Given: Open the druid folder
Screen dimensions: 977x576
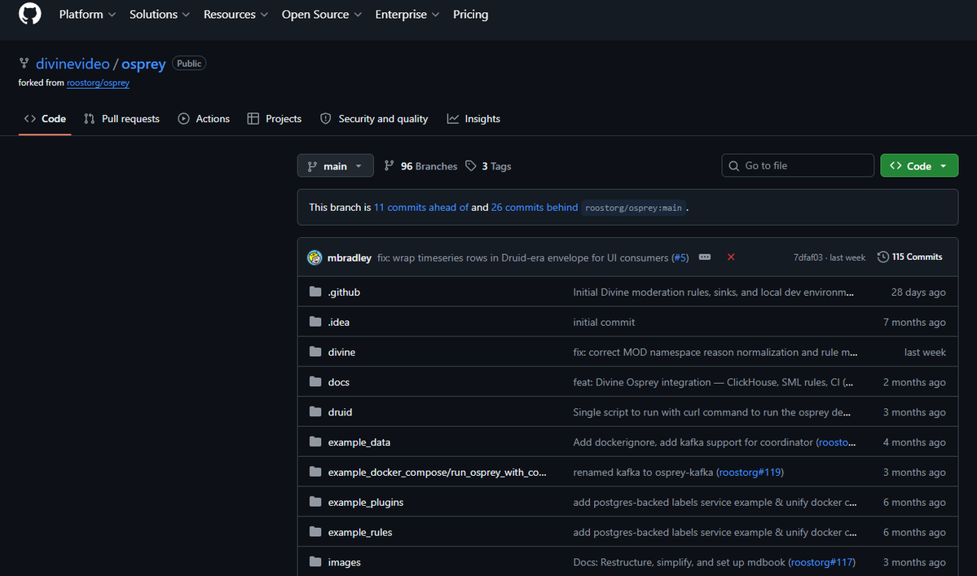Looking at the screenshot, I should [x=341, y=411].
